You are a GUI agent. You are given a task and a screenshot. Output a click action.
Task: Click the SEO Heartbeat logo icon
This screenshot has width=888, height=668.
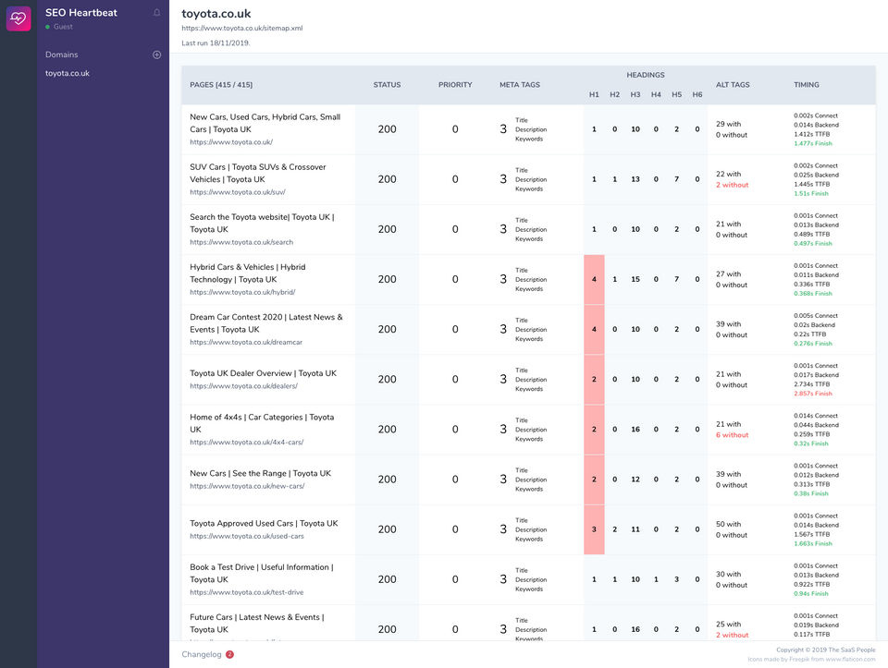[18, 18]
